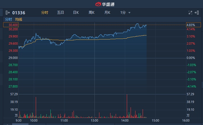Open the 月K monthly candlestick tab

pos(107,13)
